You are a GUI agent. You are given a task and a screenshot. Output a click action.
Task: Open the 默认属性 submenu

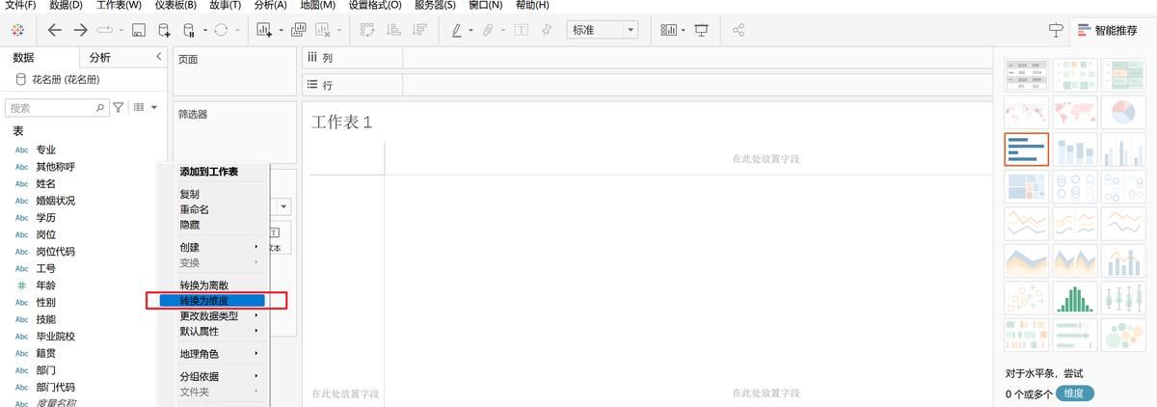tap(213, 331)
